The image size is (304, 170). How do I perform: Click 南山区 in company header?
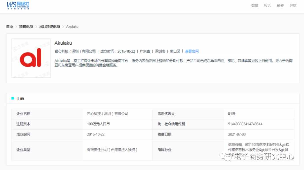point(175,51)
